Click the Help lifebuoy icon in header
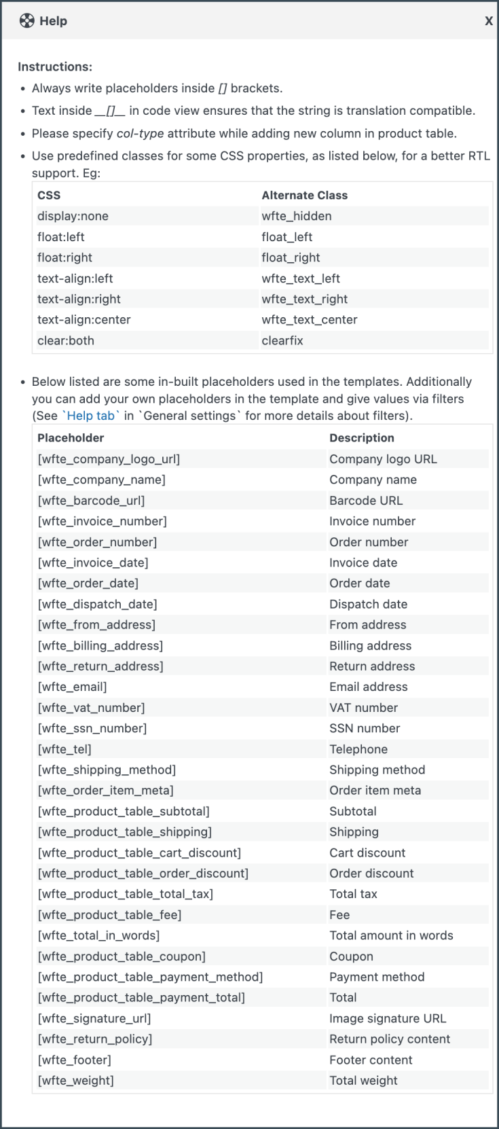The image size is (499, 1129). click(26, 21)
